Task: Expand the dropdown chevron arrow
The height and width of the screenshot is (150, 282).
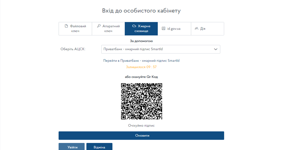Action: click(216, 49)
